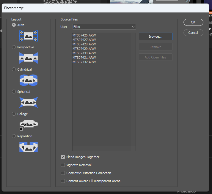
Task: Click the Perspective layout preview icon
Action: (x=29, y=58)
